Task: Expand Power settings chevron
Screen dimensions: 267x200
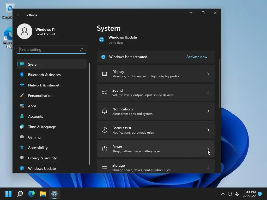Action: (208, 149)
